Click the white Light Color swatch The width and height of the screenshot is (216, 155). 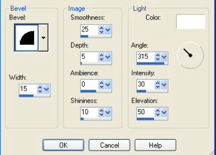pyautogui.click(x=190, y=22)
